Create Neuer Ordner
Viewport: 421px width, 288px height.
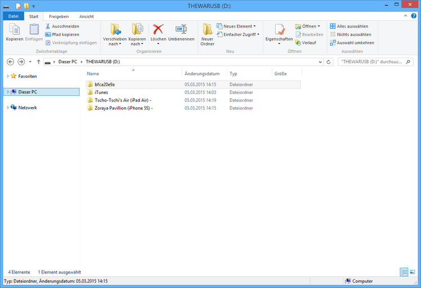pyautogui.click(x=207, y=34)
